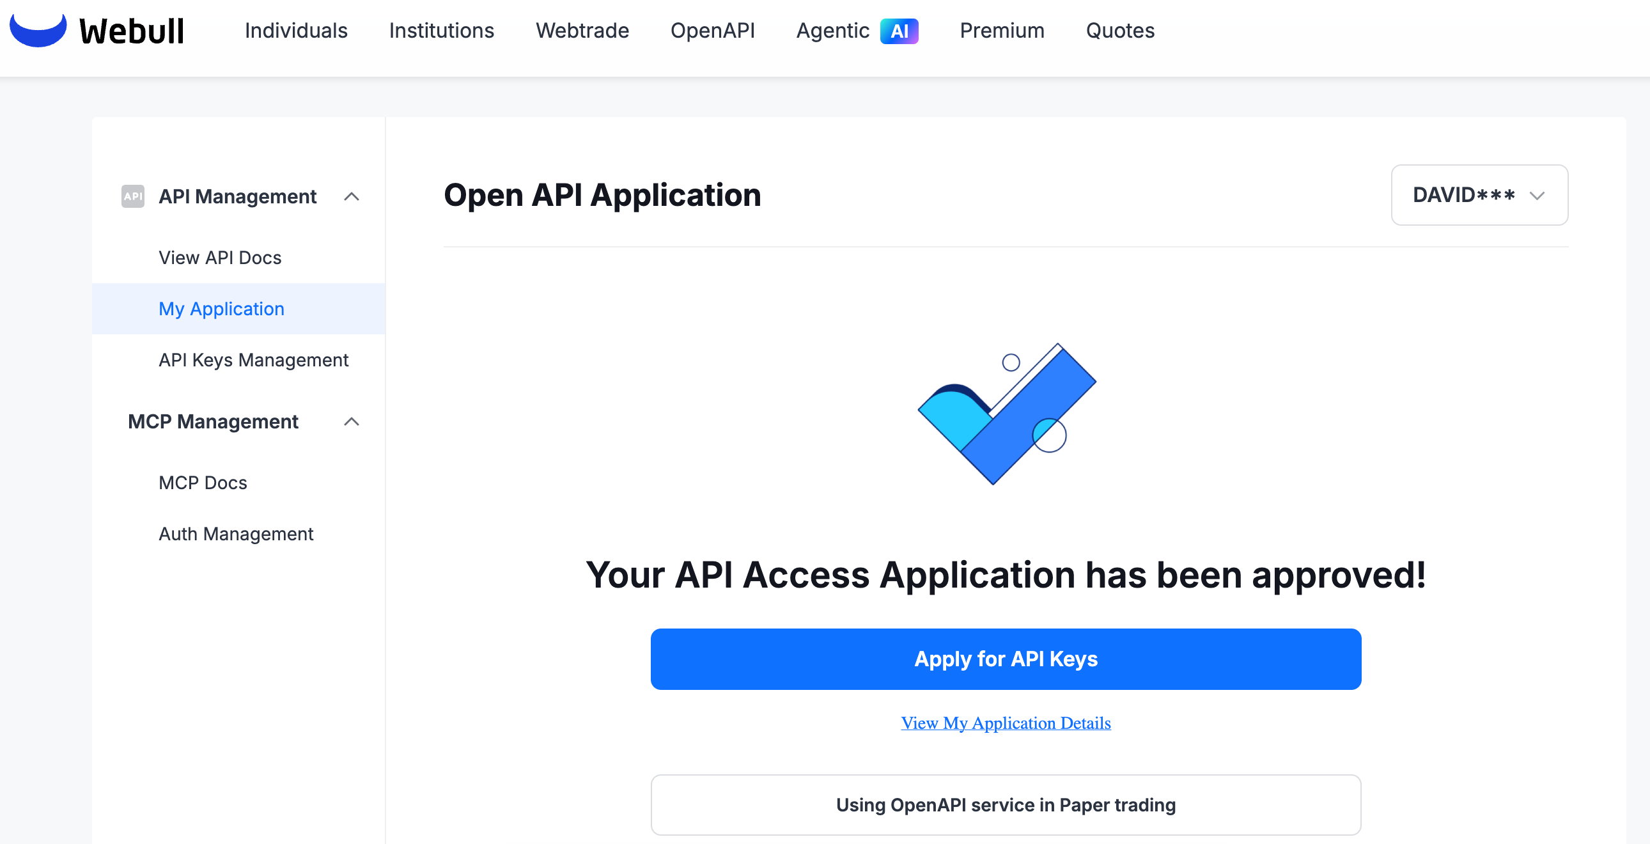Follow the View My Application Details link
The width and height of the screenshot is (1650, 844).
[x=1006, y=723]
